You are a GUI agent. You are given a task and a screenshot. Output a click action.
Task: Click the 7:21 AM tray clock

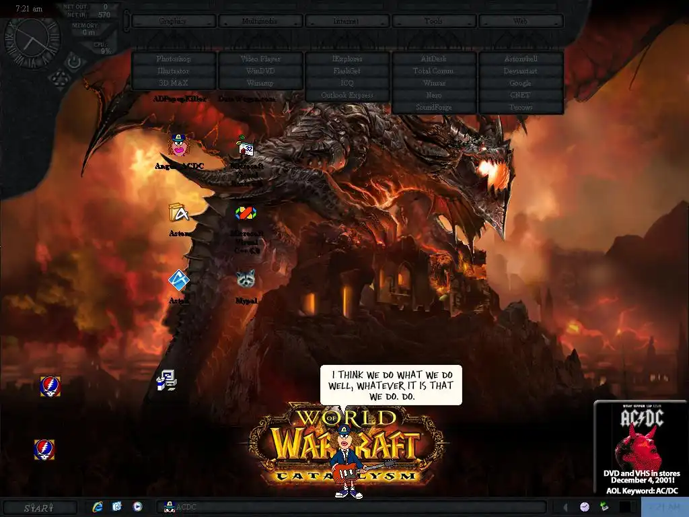(x=665, y=507)
